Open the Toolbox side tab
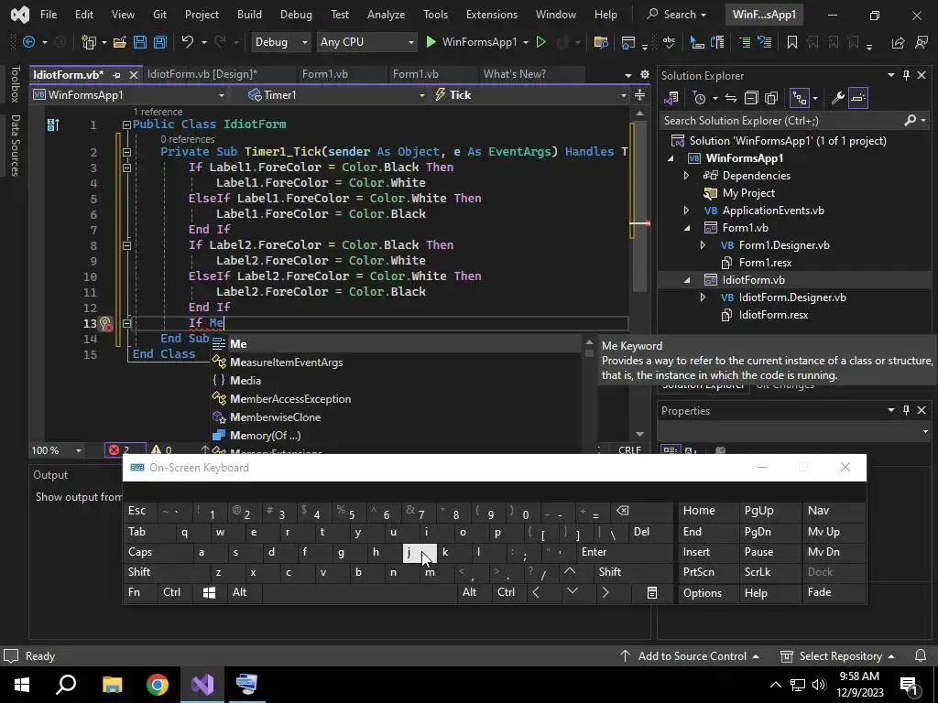Image resolution: width=938 pixels, height=703 pixels. [15, 84]
